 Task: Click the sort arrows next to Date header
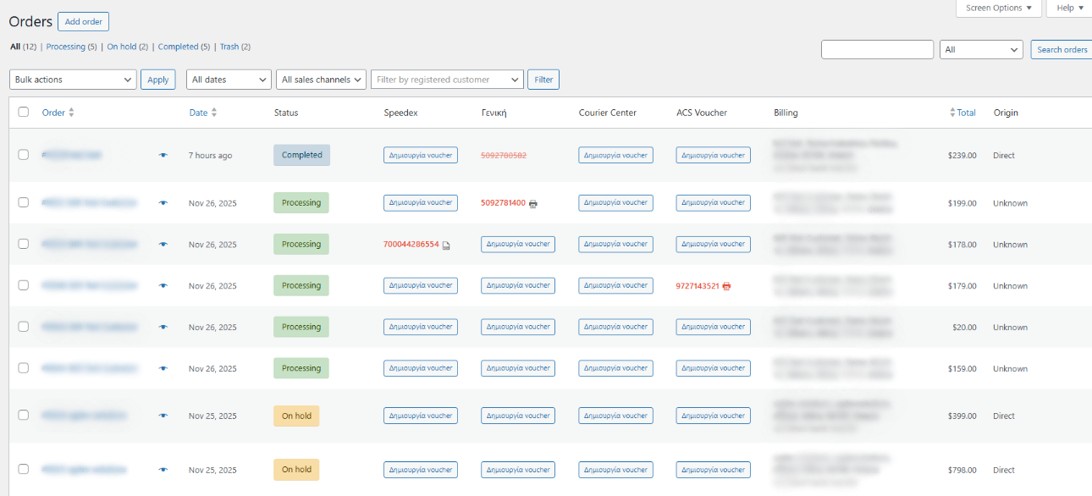click(x=214, y=113)
